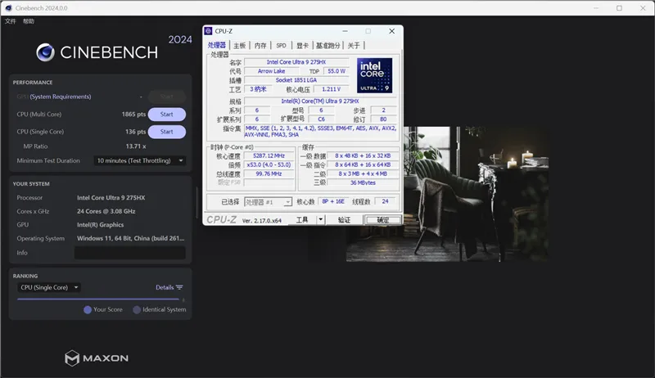Switch to the 内存 tab in CPU-Z
The width and height of the screenshot is (655, 378).
pos(260,46)
